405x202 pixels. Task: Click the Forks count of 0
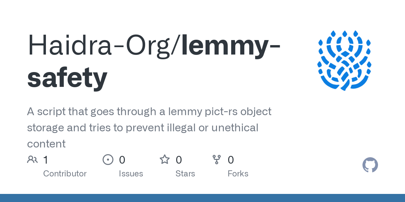(x=231, y=160)
